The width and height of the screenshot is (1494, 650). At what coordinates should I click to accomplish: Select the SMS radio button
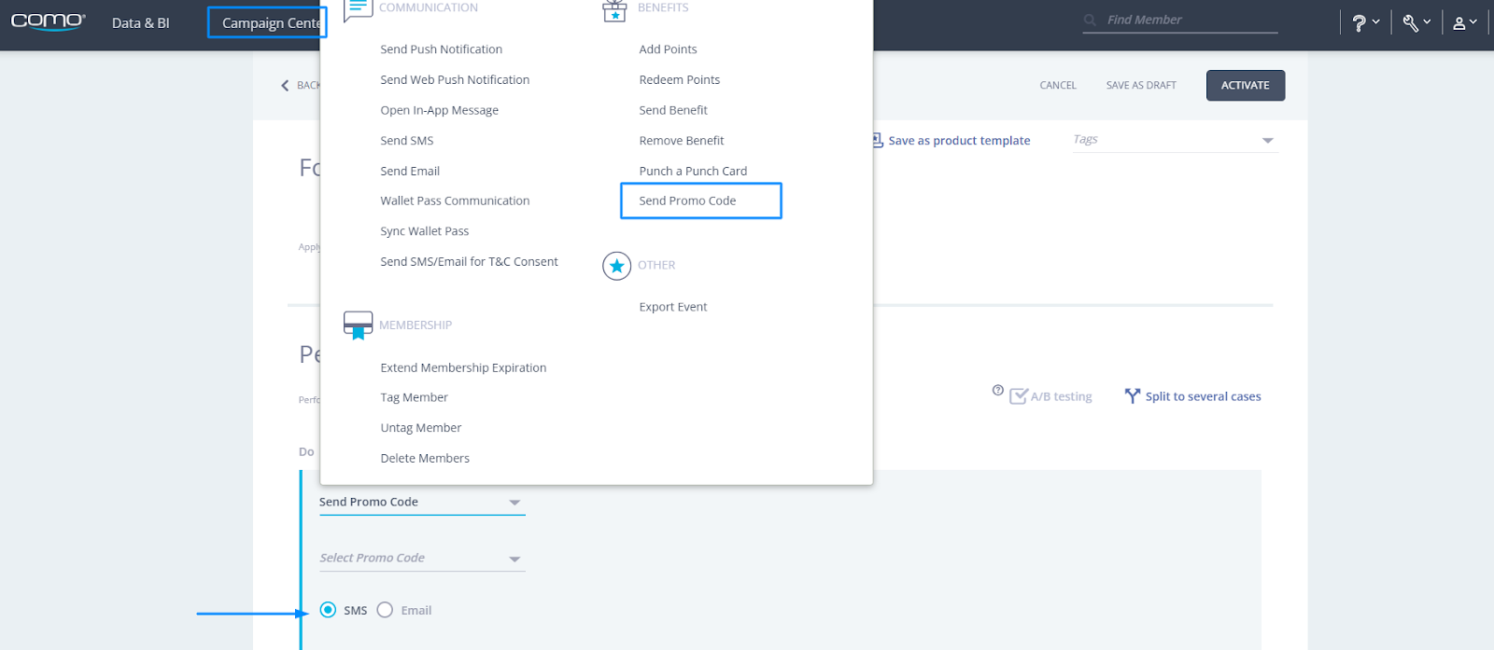(328, 609)
